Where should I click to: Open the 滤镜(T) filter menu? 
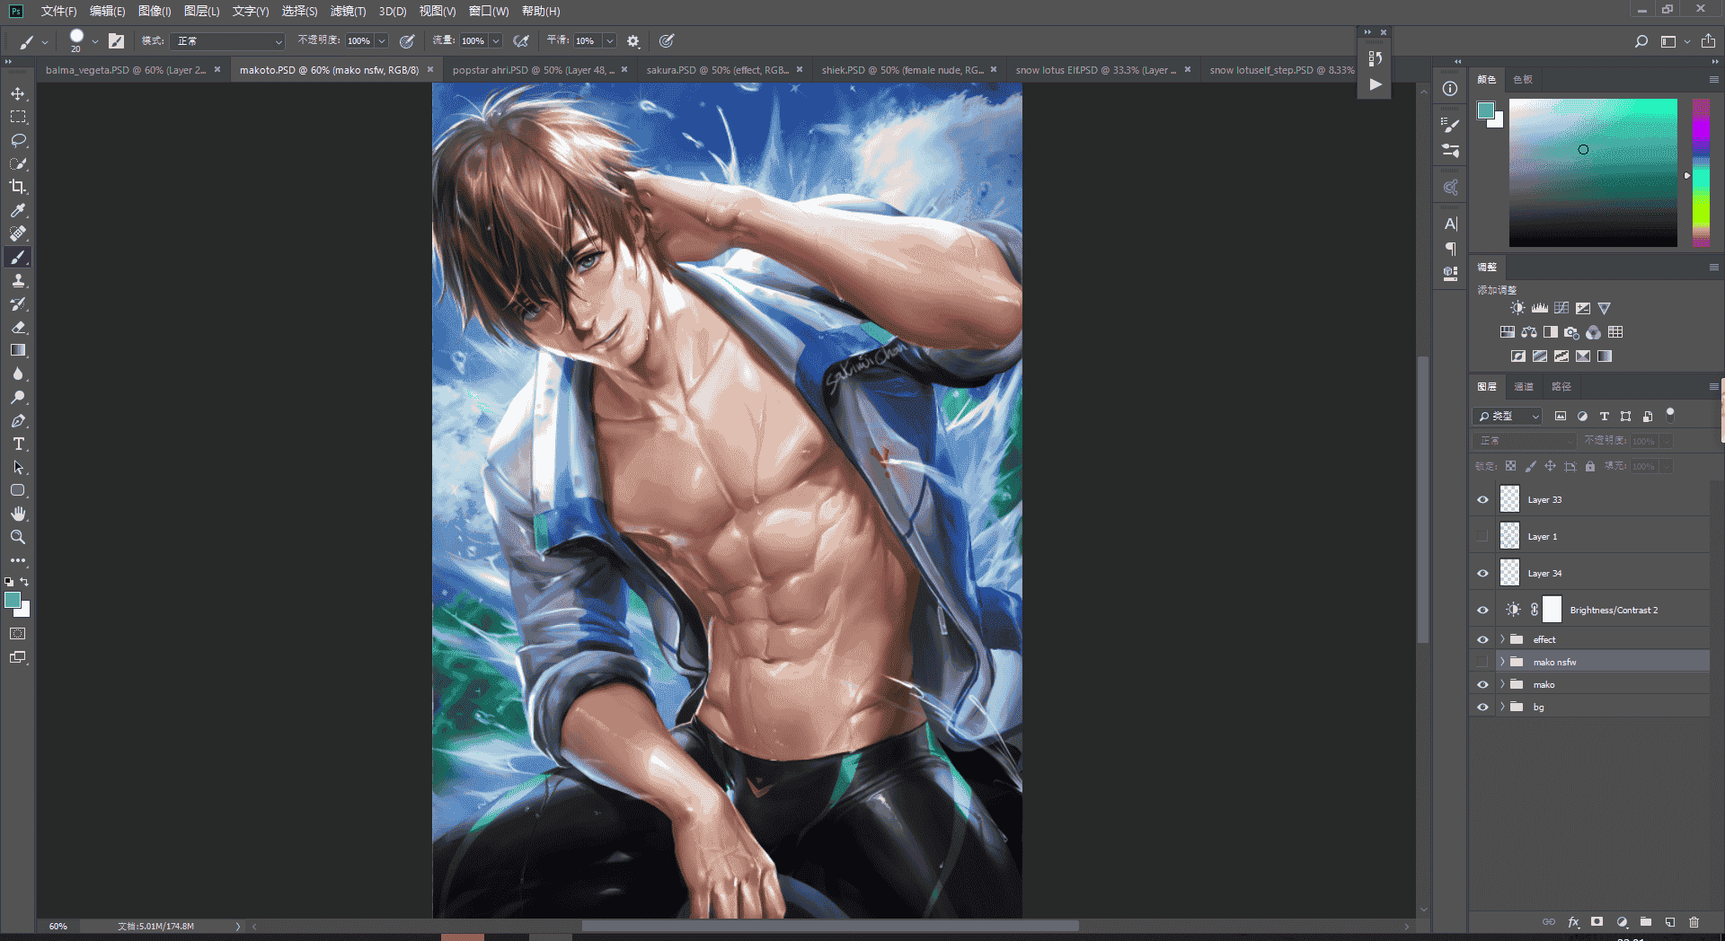coord(348,11)
